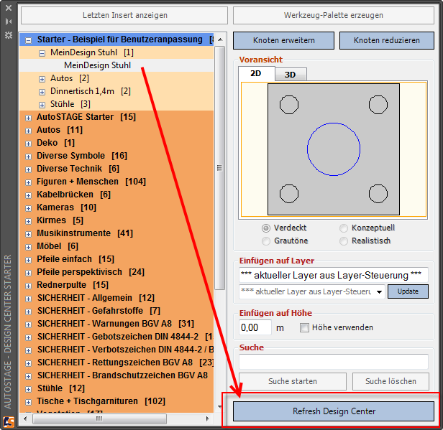Viewport: 443px width, 430px height.
Task: Click the AutoSTAGE logo icon
Action: [9, 422]
